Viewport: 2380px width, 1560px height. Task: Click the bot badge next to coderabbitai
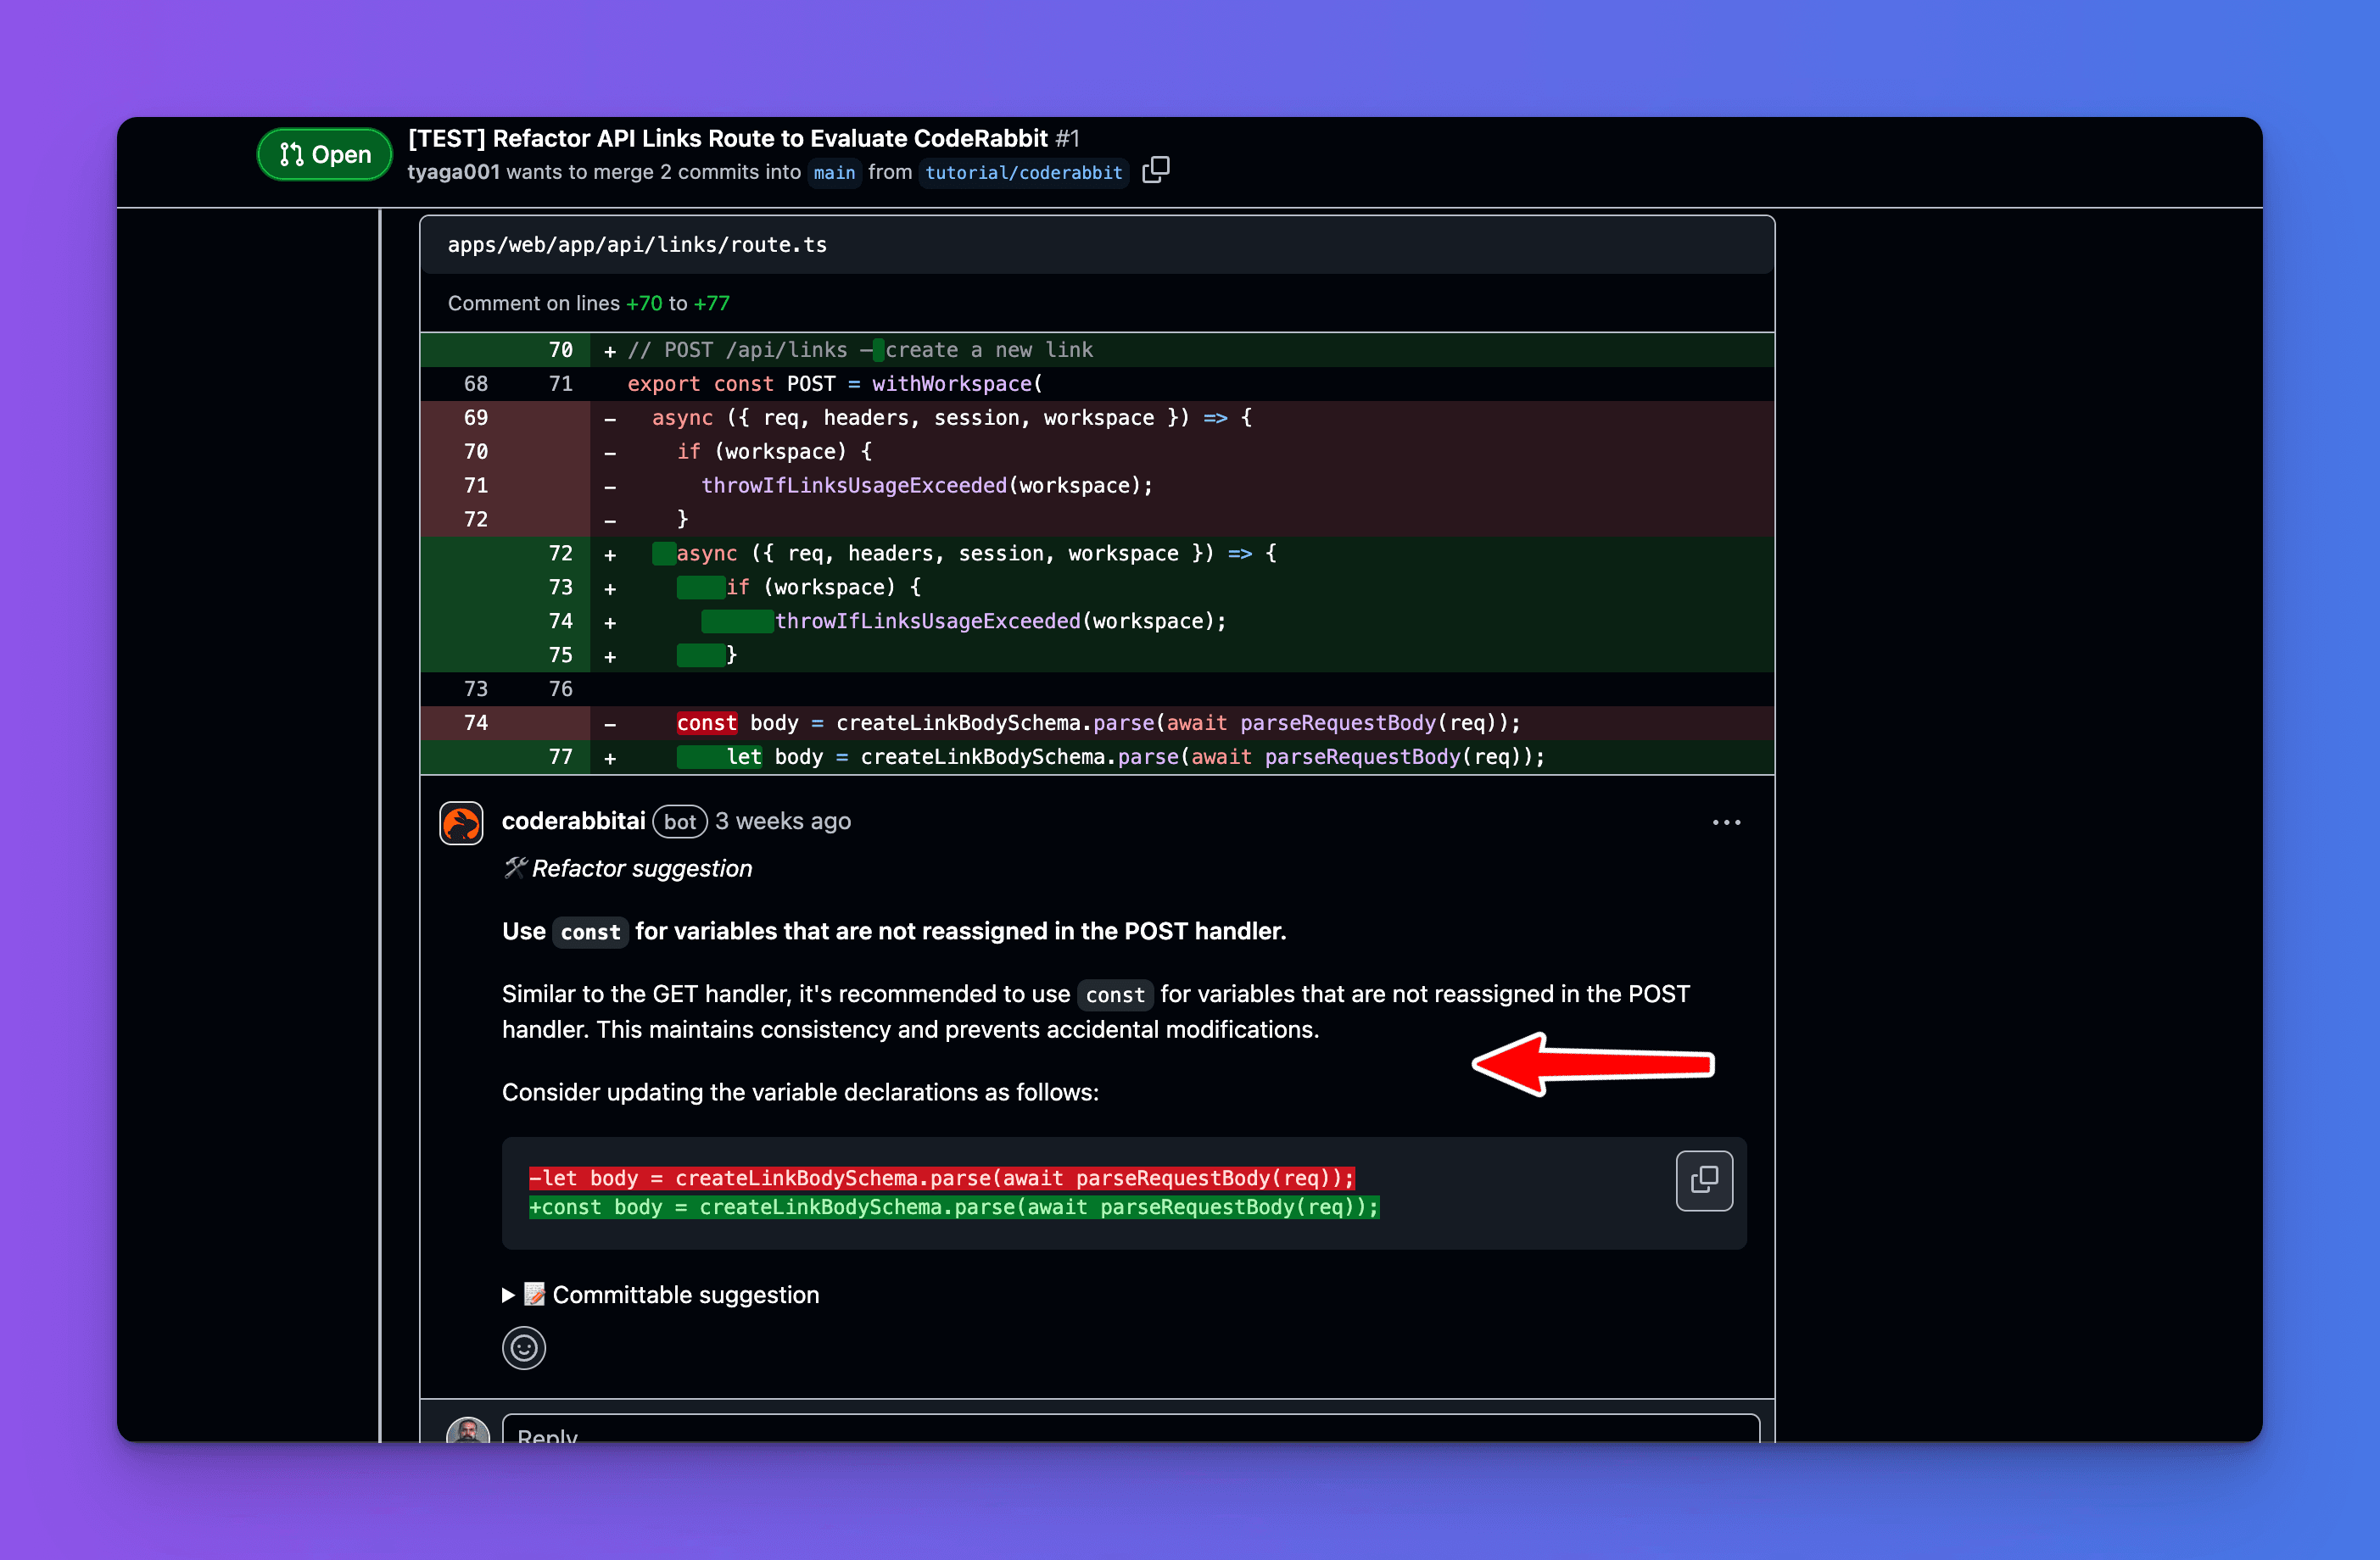pos(679,822)
